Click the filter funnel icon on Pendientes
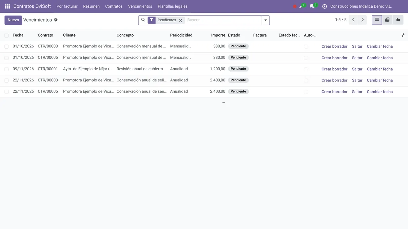The image size is (408, 229). tap(151, 20)
